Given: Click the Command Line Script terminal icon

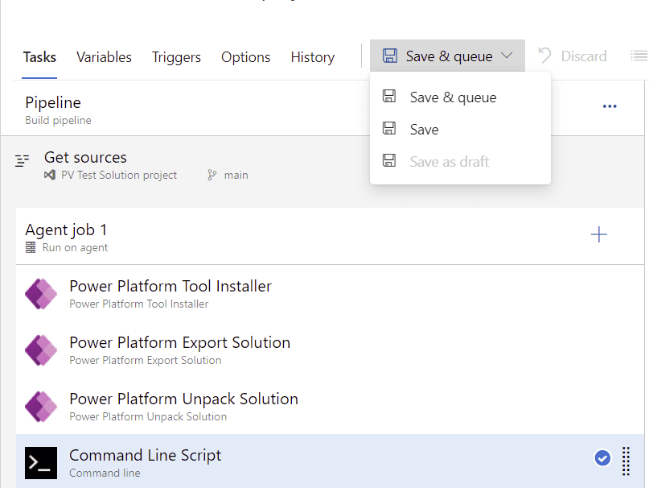Looking at the screenshot, I should pyautogui.click(x=41, y=463).
